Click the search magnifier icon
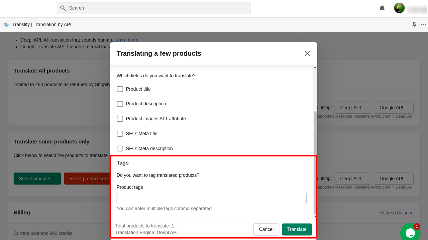The height and width of the screenshot is (240, 428). 63,8
